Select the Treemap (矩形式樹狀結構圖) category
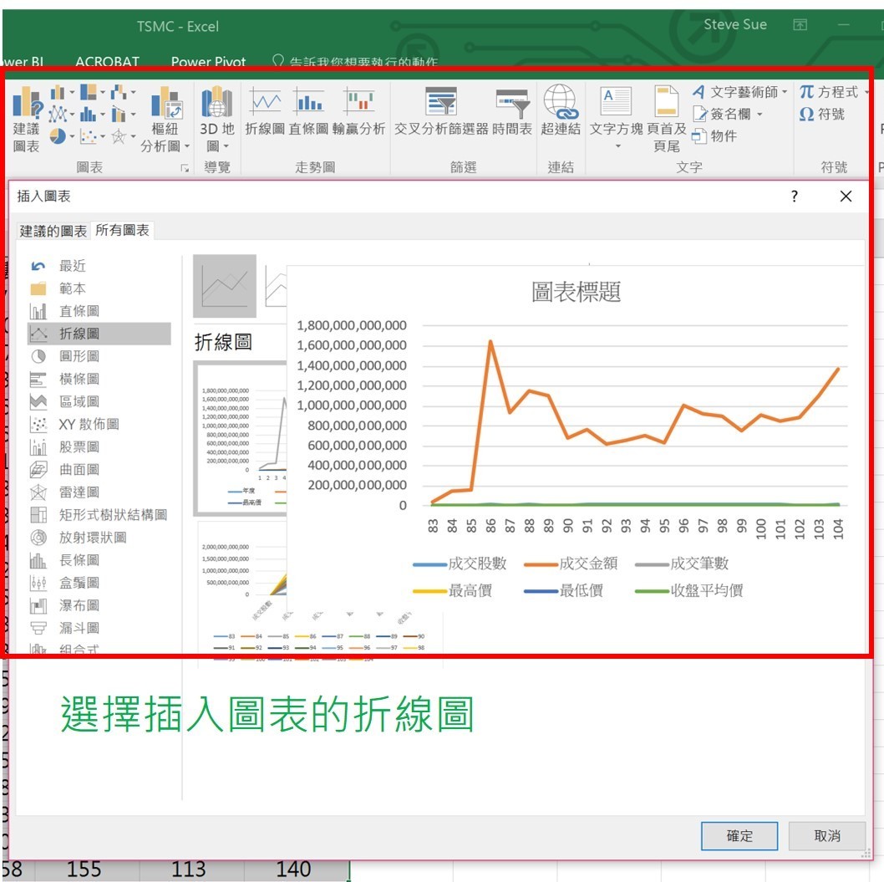Image resolution: width=884 pixels, height=882 pixels. [x=99, y=514]
